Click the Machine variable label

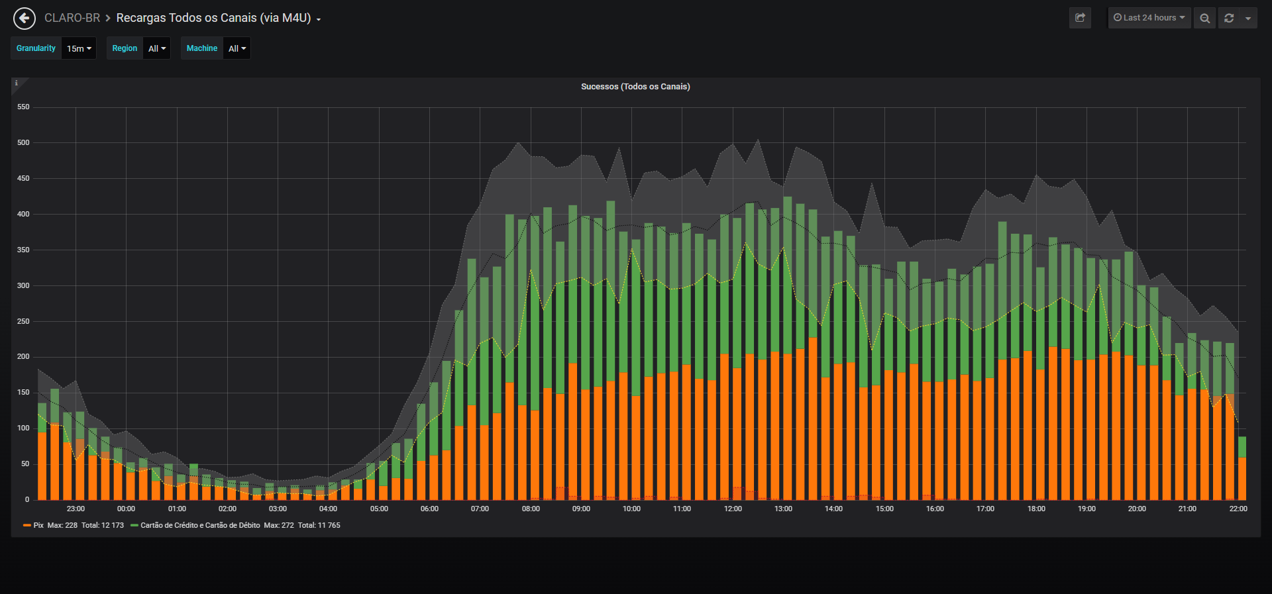coord(202,48)
